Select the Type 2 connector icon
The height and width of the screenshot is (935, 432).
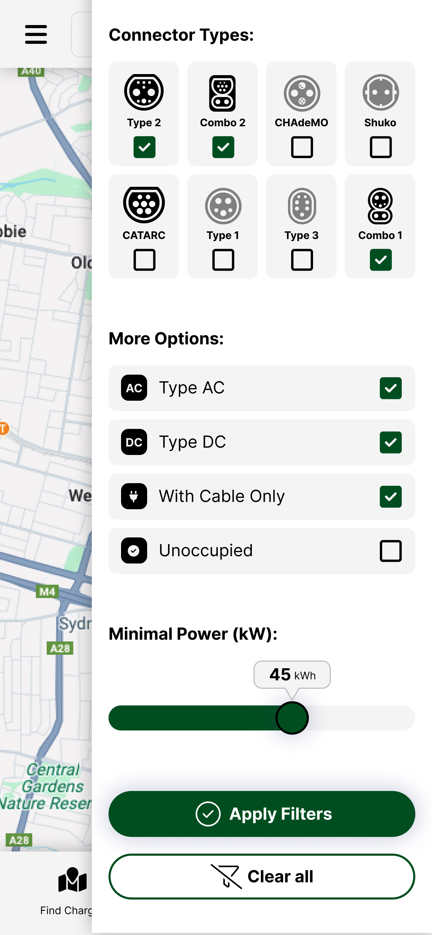coord(144,92)
